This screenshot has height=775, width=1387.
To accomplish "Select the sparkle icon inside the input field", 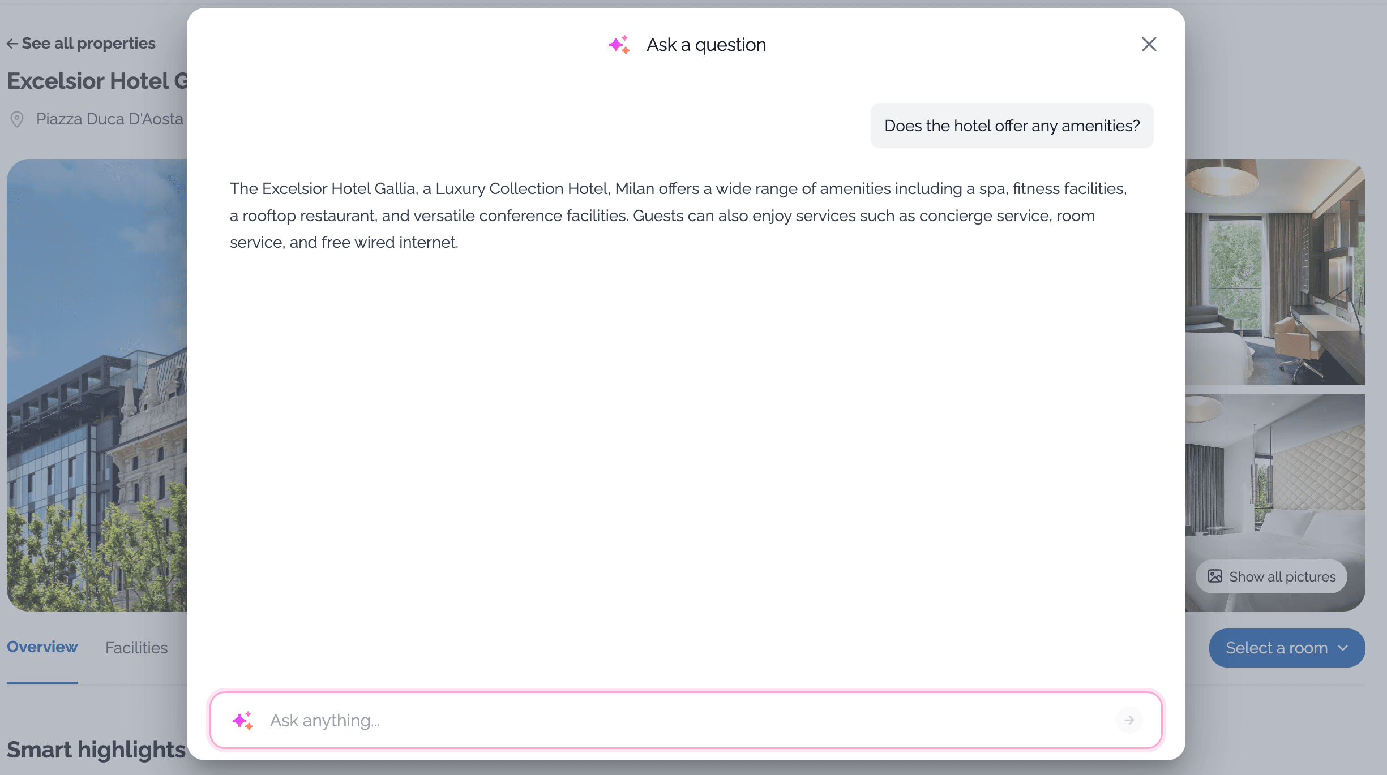I will point(243,720).
